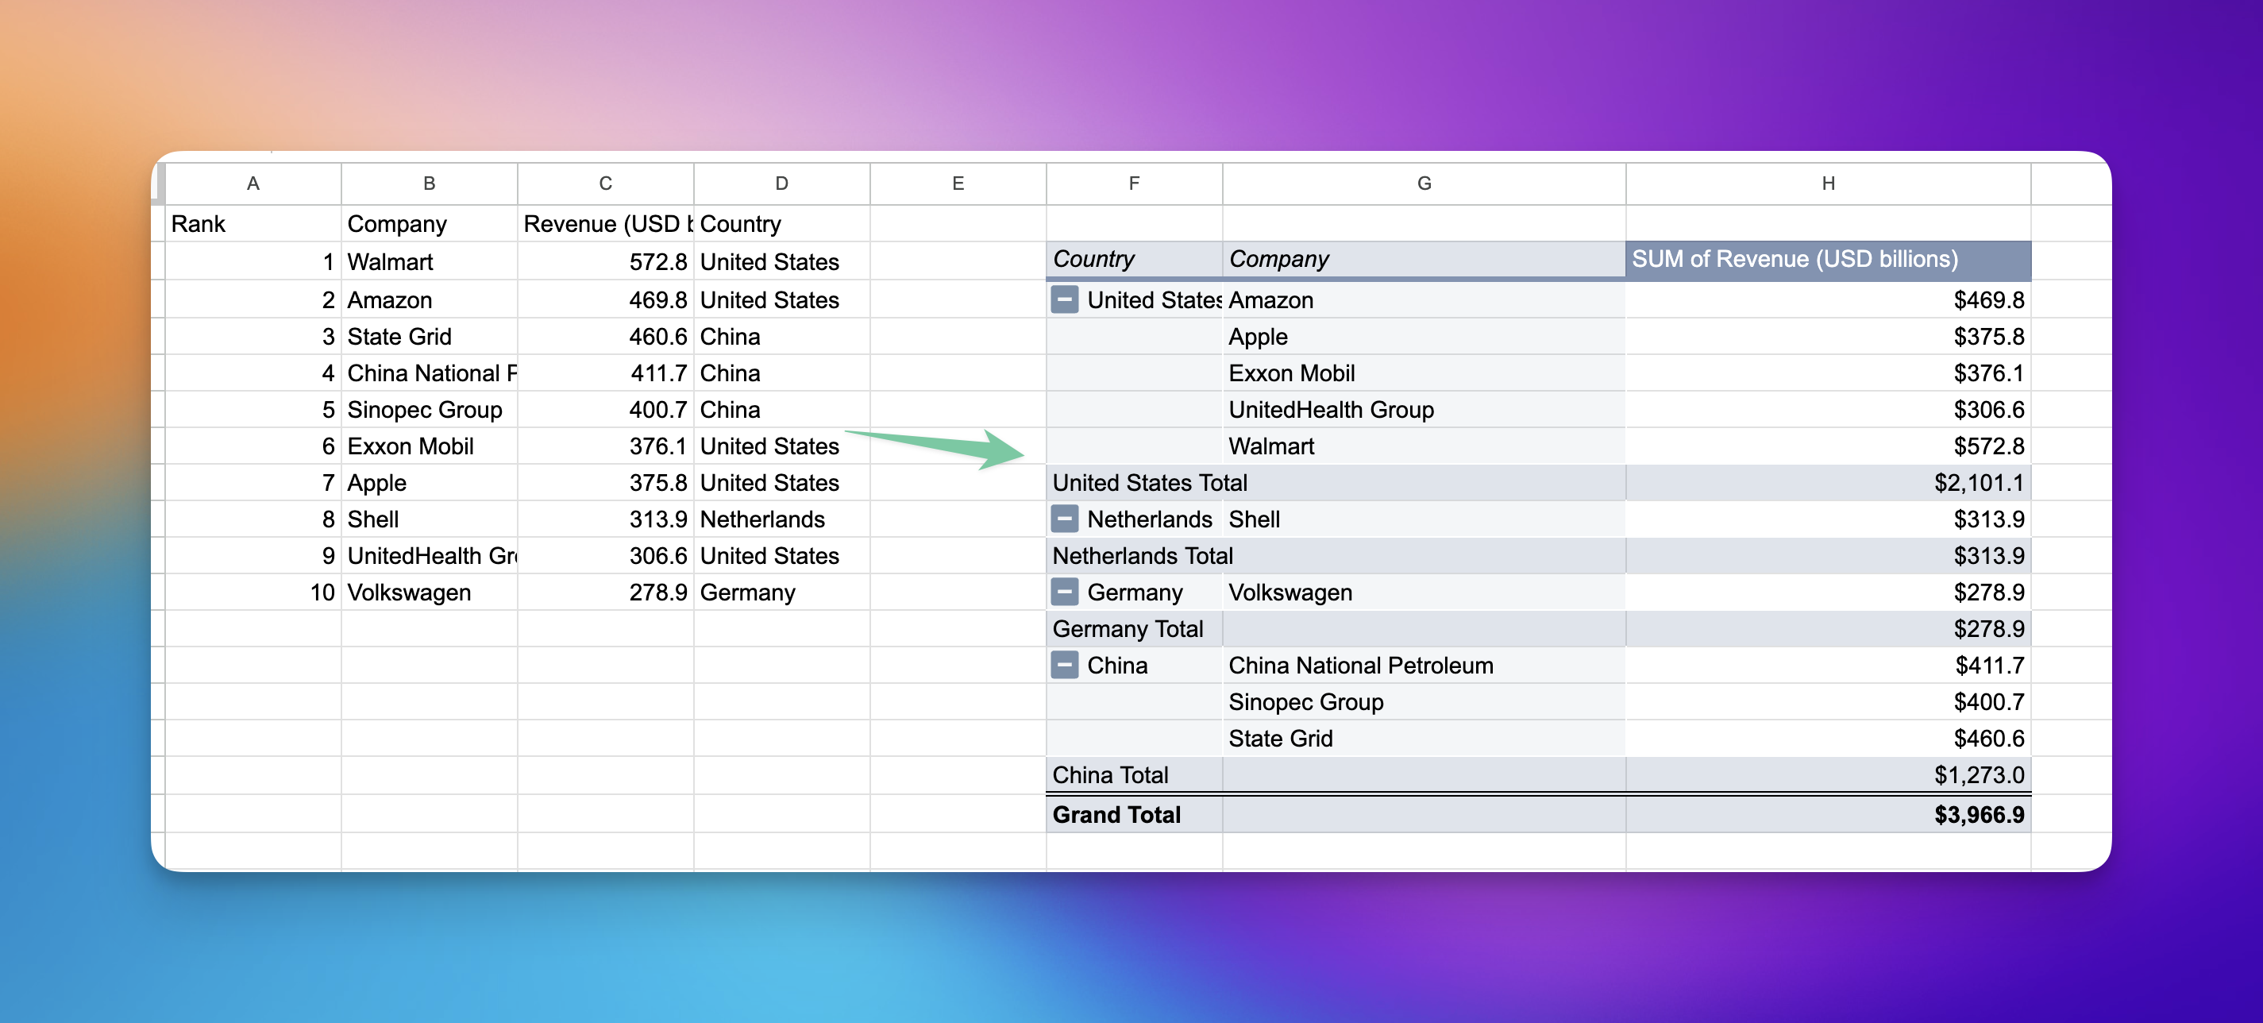The image size is (2263, 1023).
Task: Select the Apple cell in column B
Action: pyautogui.click(x=430, y=481)
